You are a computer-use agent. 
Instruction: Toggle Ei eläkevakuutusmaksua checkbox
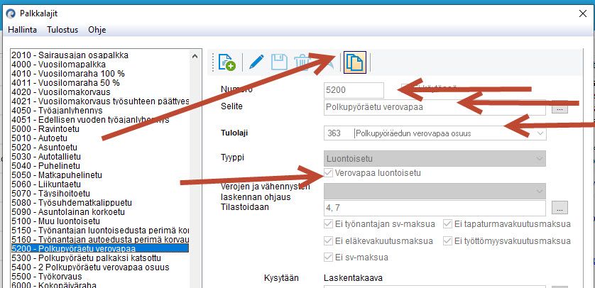click(328, 241)
